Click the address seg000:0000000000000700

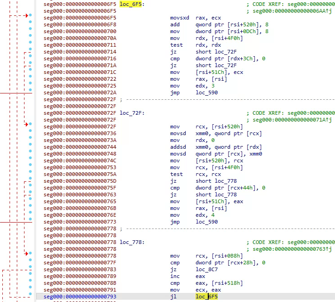[x=80, y=31]
